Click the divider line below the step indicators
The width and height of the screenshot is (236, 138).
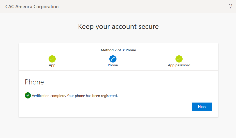[118, 70]
